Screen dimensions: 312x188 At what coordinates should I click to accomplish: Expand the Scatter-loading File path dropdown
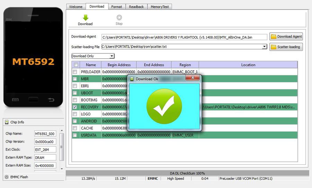pyautogui.click(x=264, y=47)
